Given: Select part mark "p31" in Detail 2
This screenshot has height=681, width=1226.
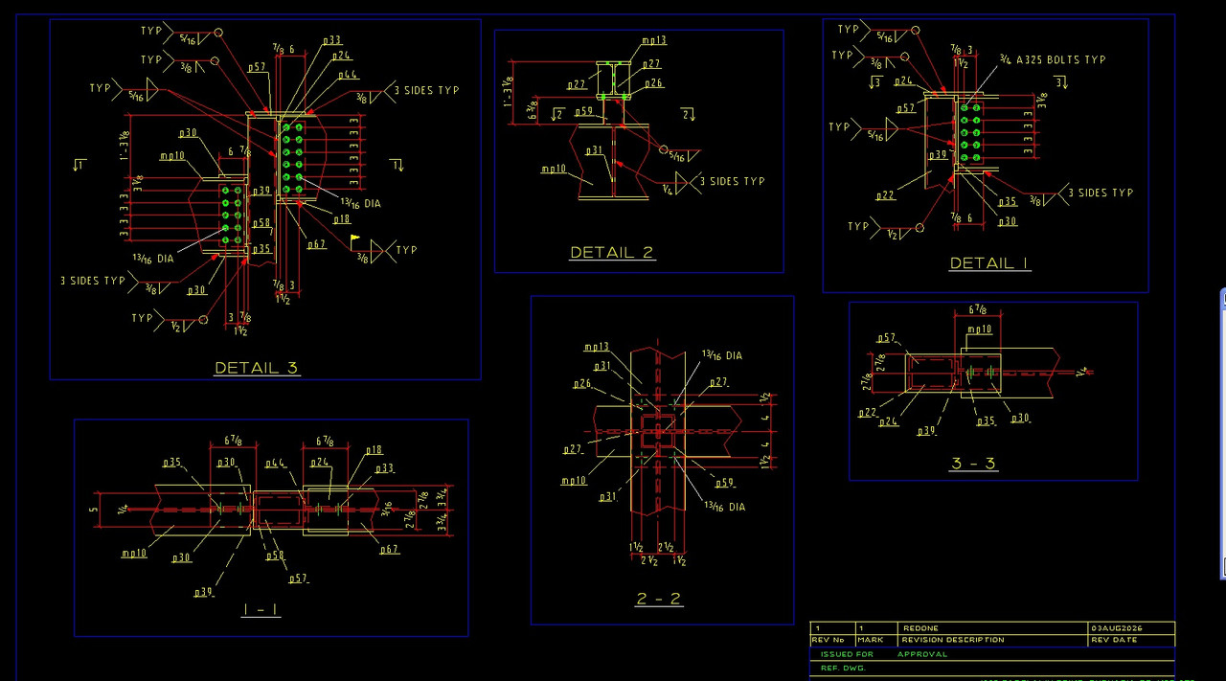Looking at the screenshot, I should coord(594,150).
